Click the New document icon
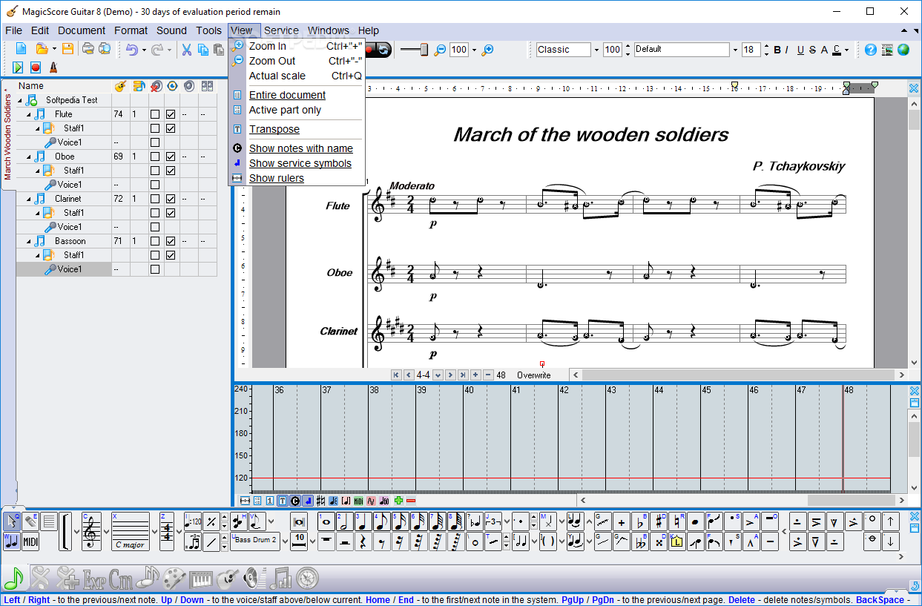Image resolution: width=922 pixels, height=606 pixels. tap(21, 50)
